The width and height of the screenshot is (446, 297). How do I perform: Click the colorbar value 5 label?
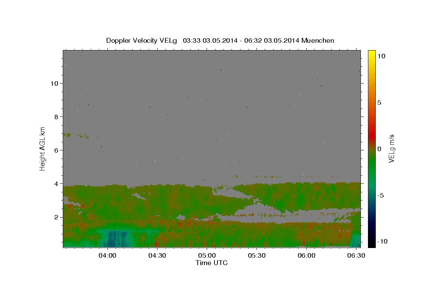[379, 102]
